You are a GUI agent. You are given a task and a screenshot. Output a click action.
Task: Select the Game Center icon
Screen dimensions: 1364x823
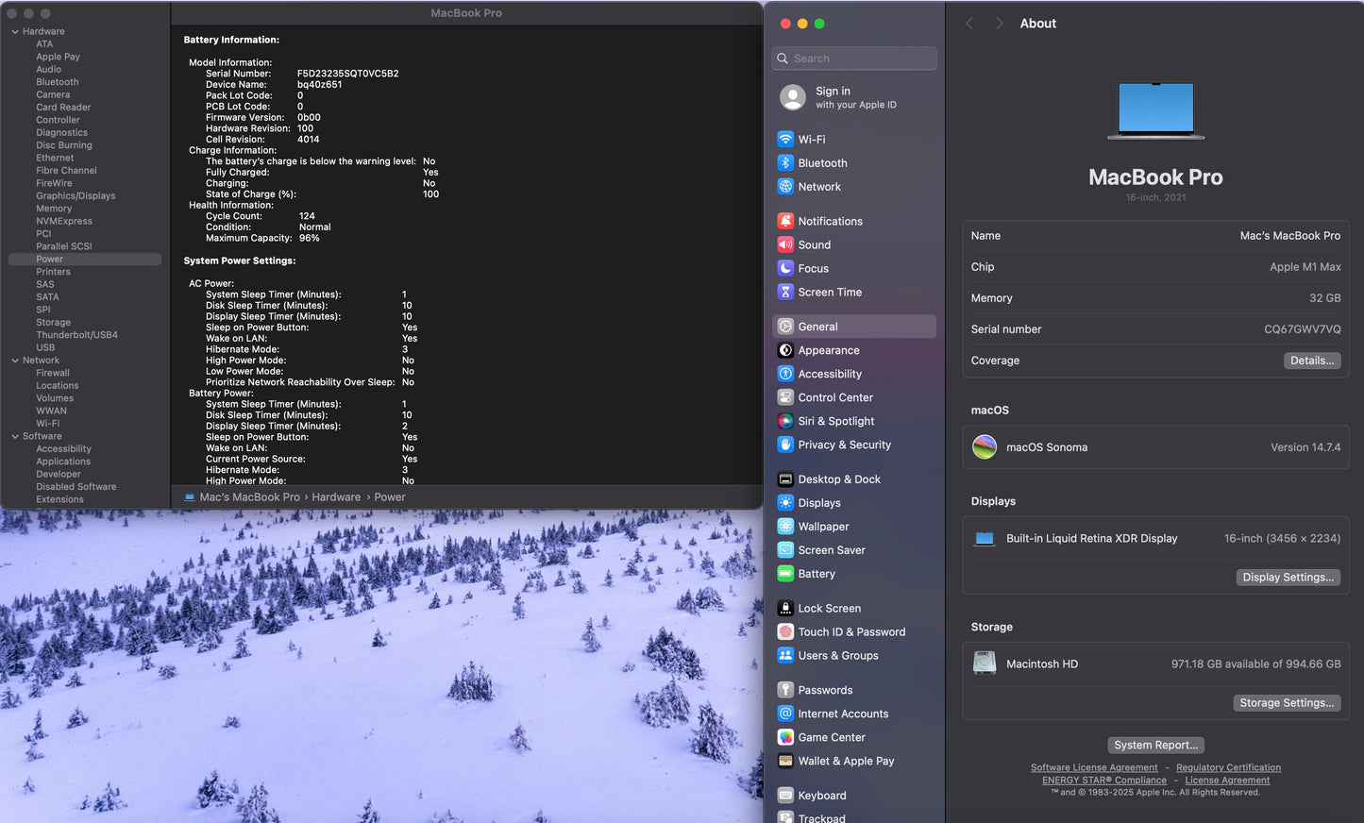click(785, 737)
